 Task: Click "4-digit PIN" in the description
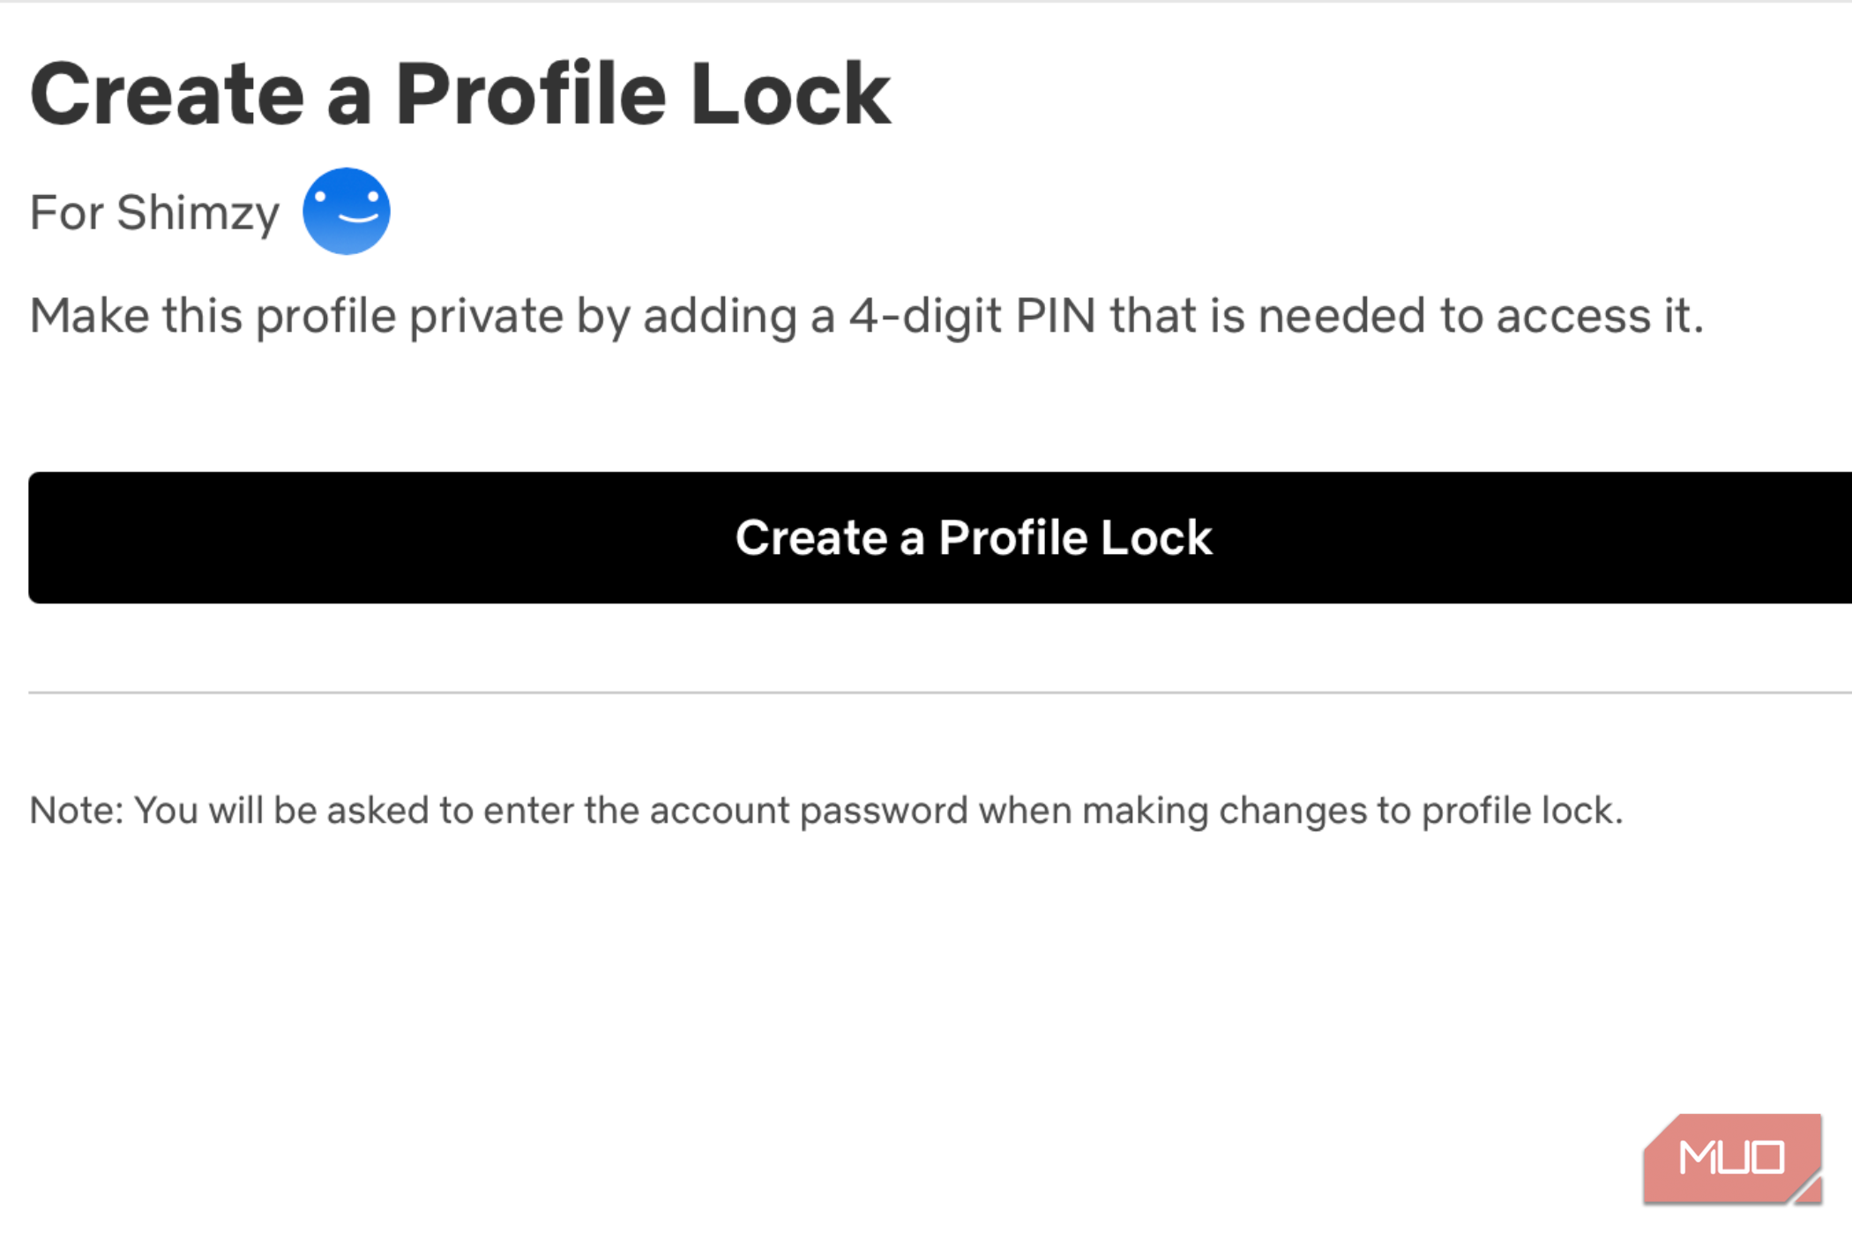click(972, 316)
